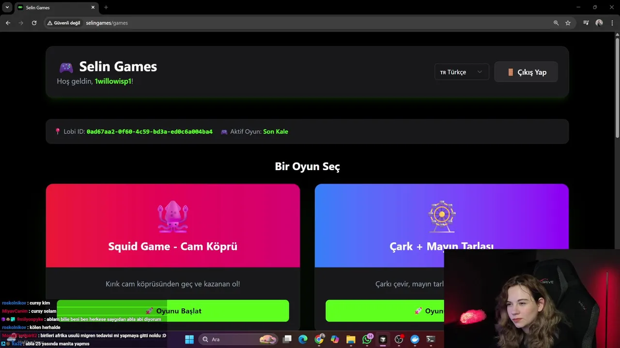Open Task View on the taskbar
This screenshot has height=348, width=620.
click(x=287, y=339)
